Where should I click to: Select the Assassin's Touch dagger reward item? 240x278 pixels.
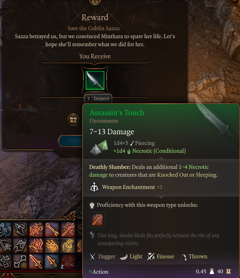pyautogui.click(x=95, y=80)
